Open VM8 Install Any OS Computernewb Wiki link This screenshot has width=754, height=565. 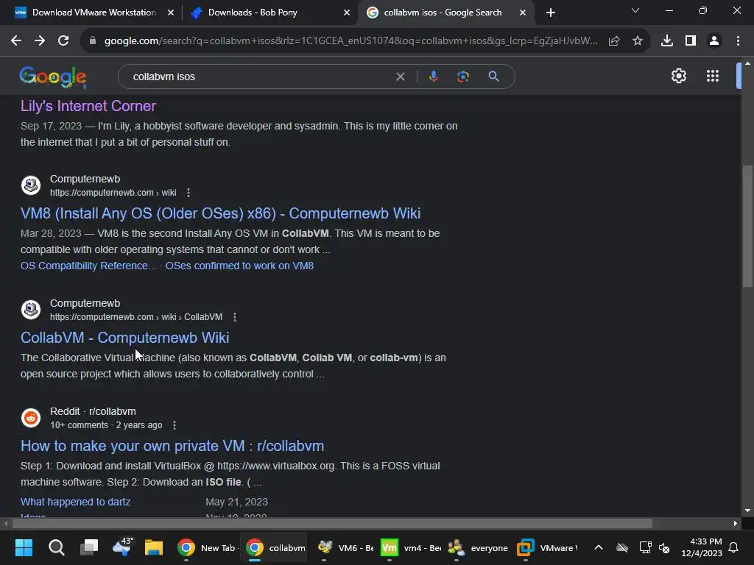click(221, 213)
